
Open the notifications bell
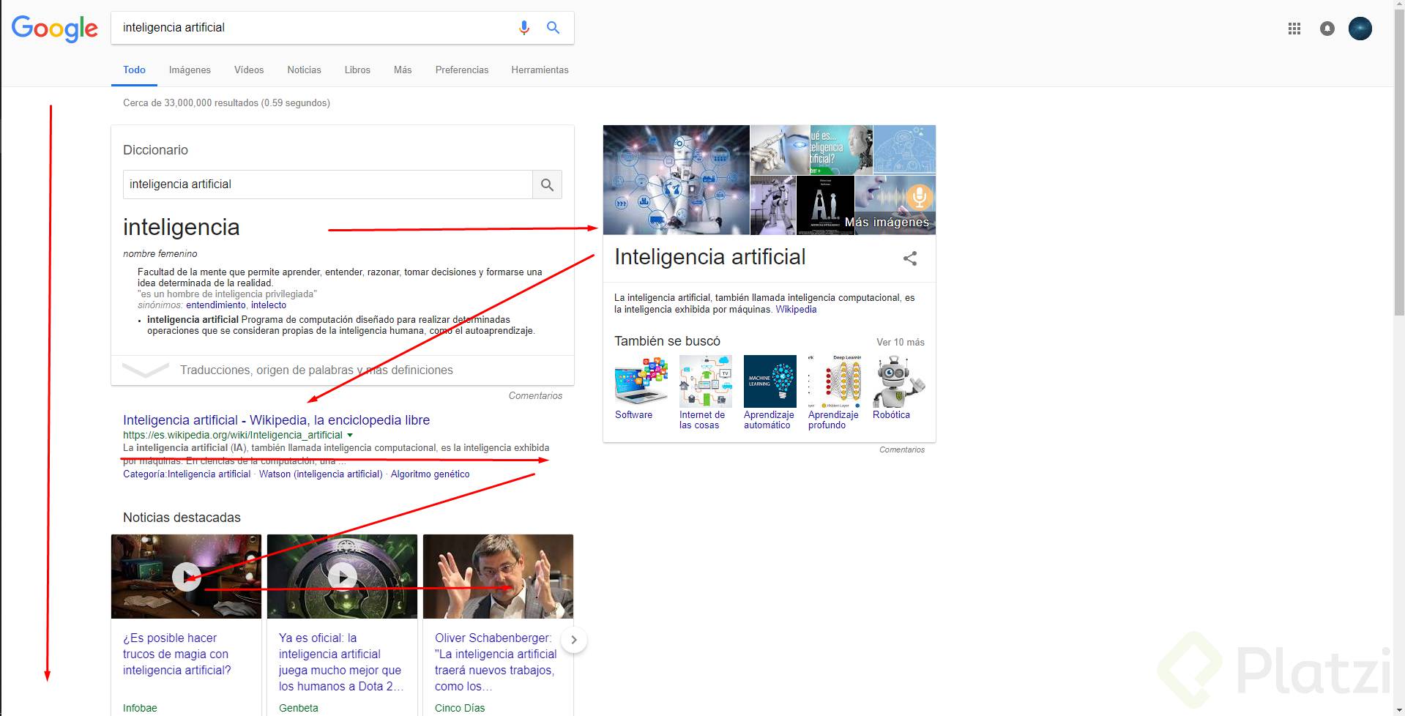point(1327,29)
